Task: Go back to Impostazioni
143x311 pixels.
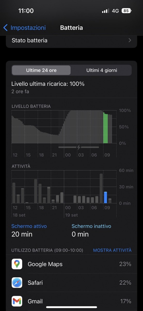Action: (25, 28)
